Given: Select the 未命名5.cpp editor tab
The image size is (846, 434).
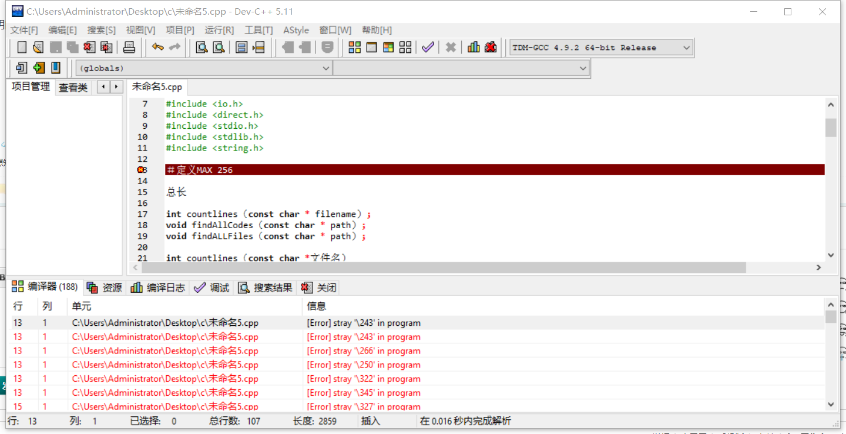Looking at the screenshot, I should [x=157, y=86].
